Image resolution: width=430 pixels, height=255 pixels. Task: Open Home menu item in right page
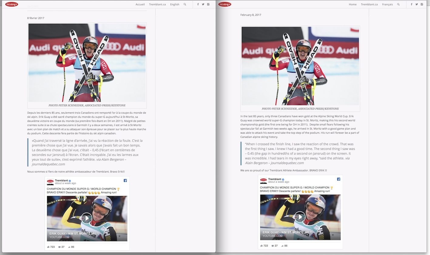point(353,5)
